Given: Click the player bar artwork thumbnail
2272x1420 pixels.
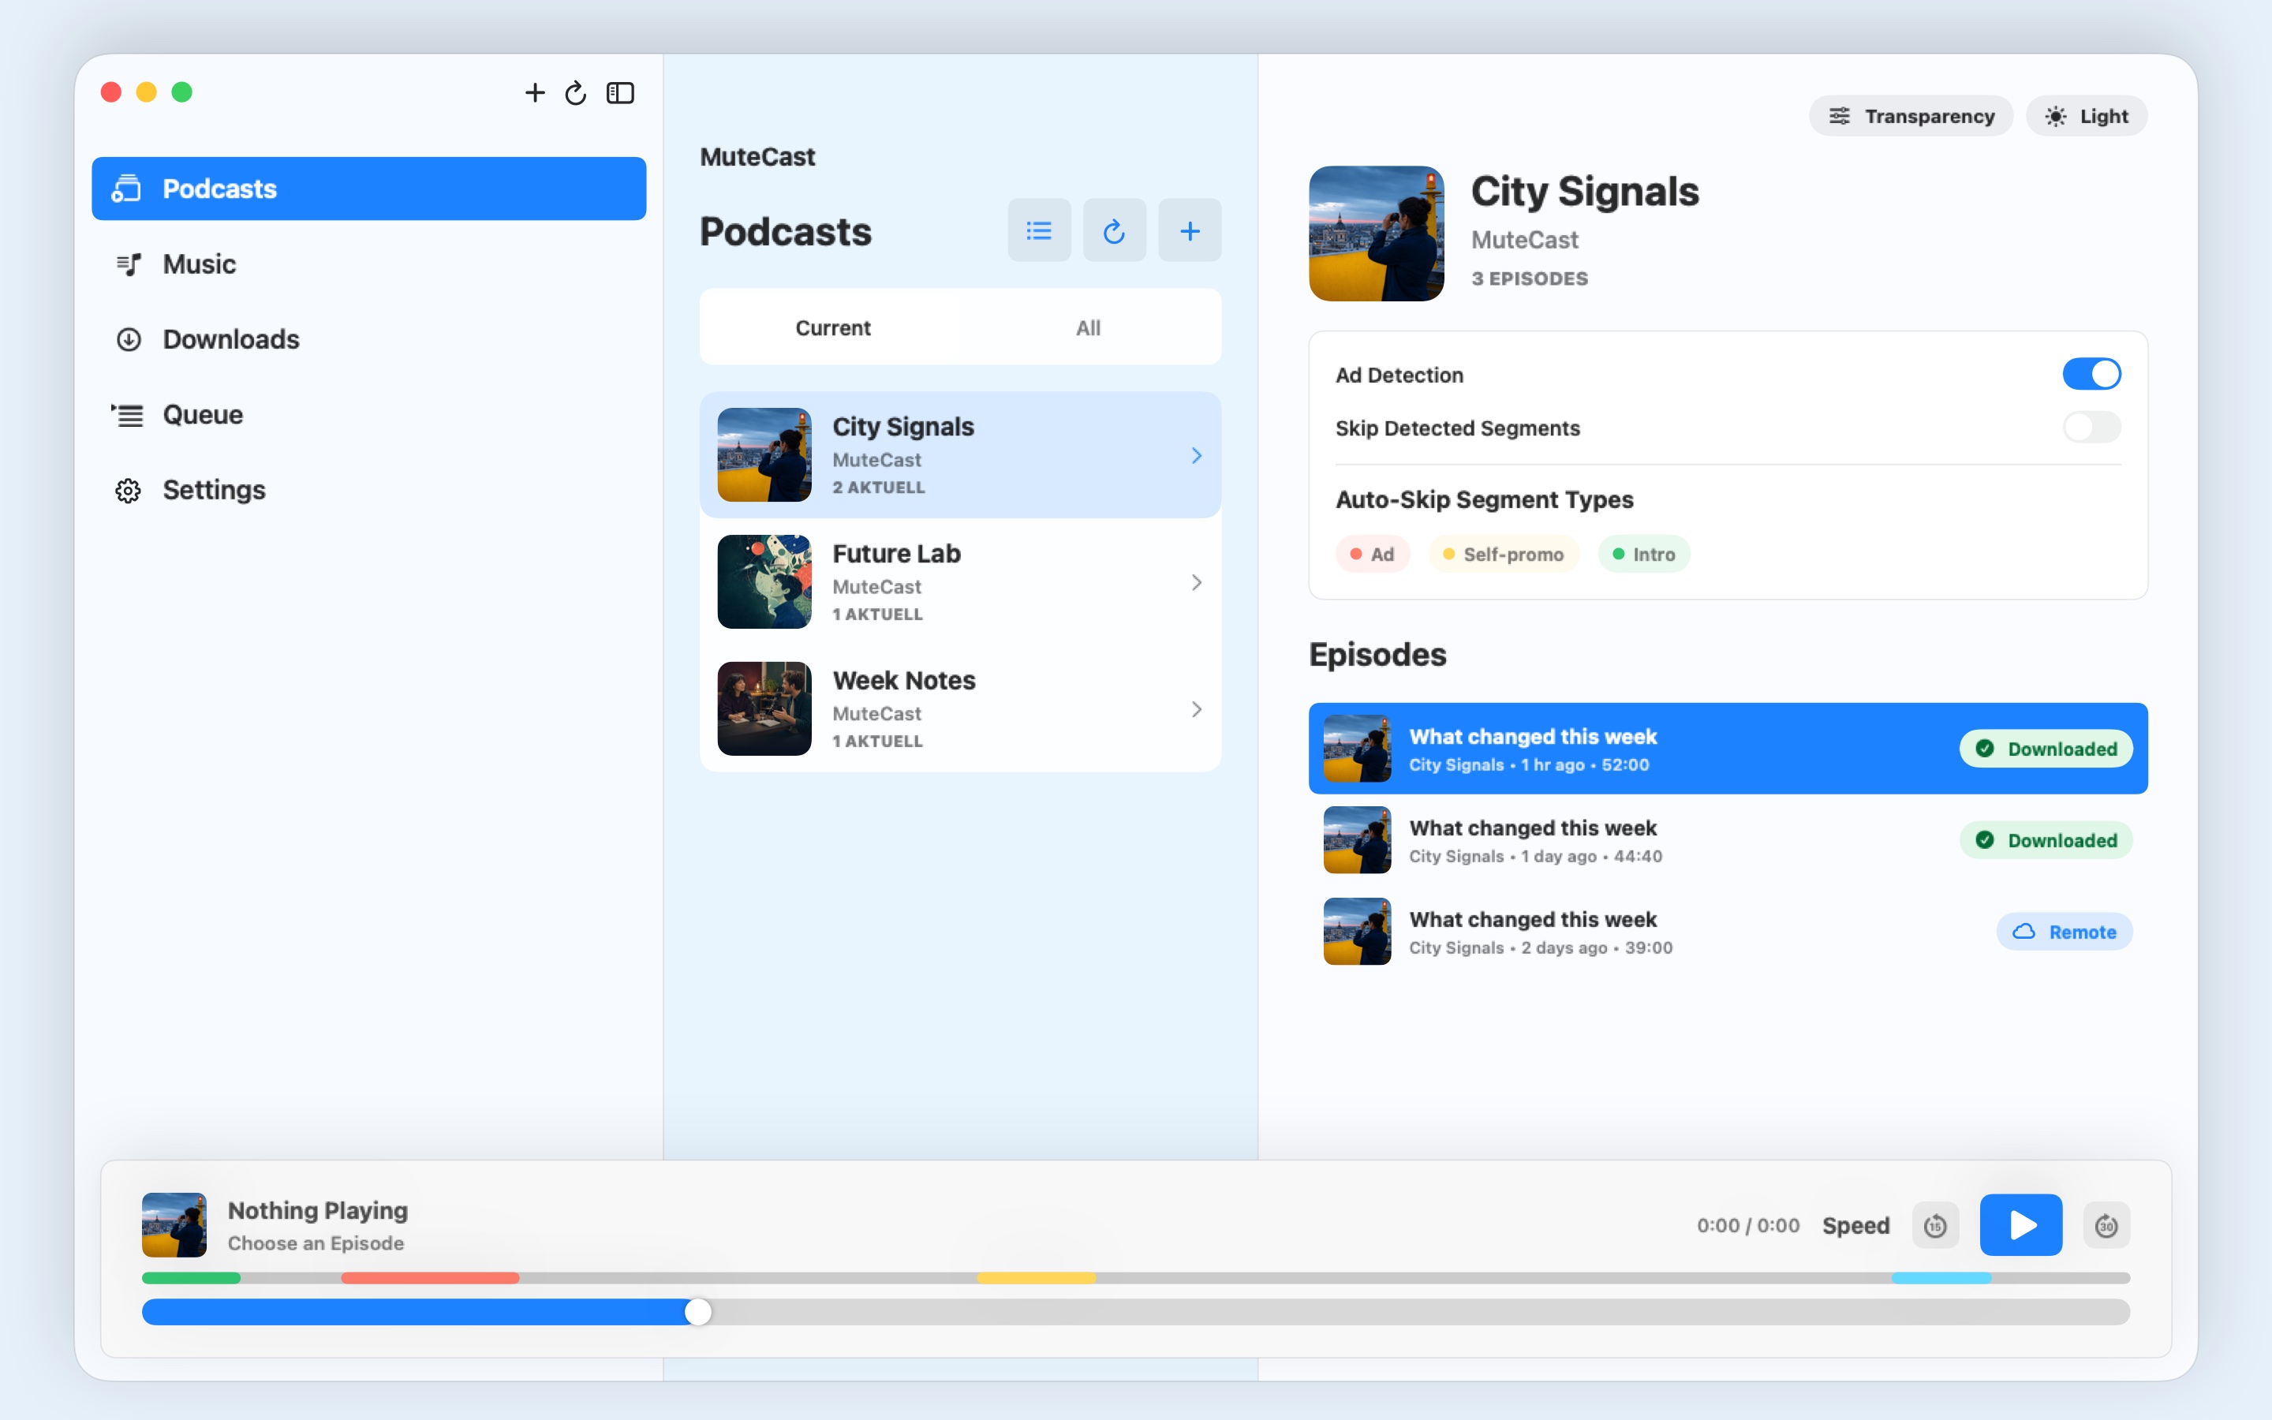Looking at the screenshot, I should coord(174,1224).
